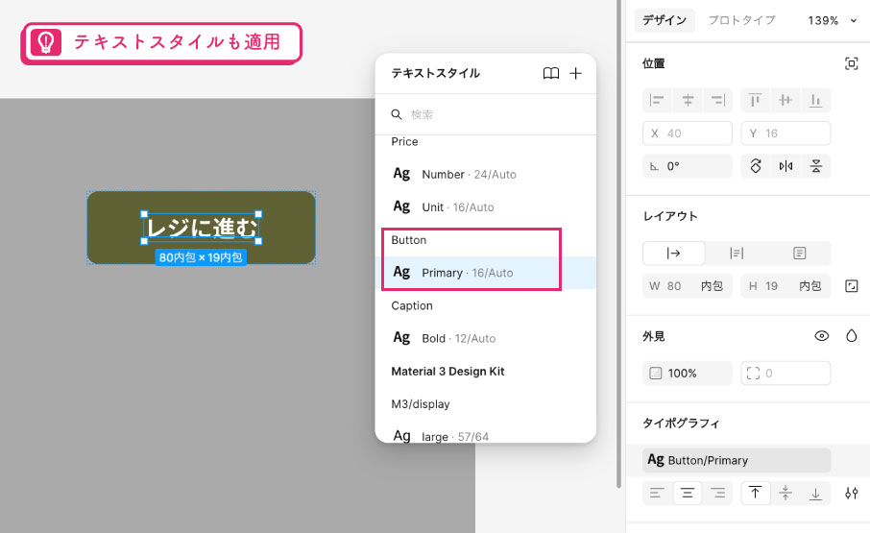Click the Caption group label

(412, 305)
